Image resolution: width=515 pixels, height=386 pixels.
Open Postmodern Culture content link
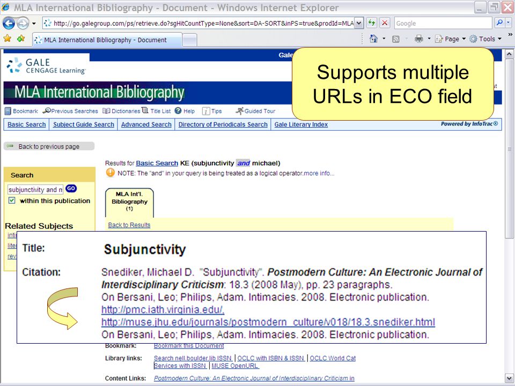254,378
